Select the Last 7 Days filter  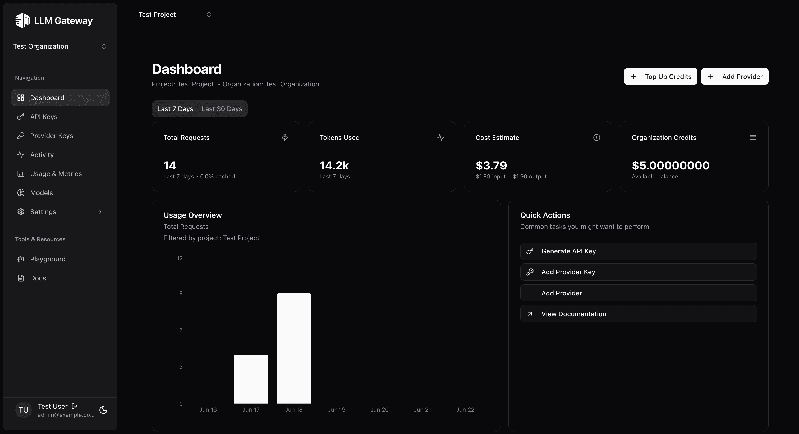175,109
